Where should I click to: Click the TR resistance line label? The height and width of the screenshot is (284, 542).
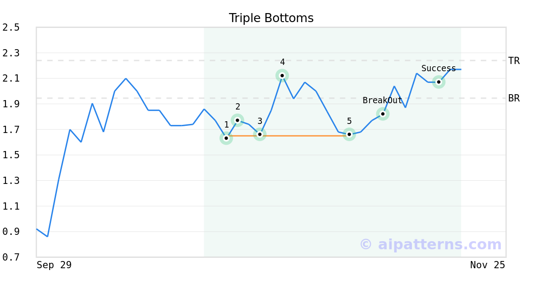(514, 61)
